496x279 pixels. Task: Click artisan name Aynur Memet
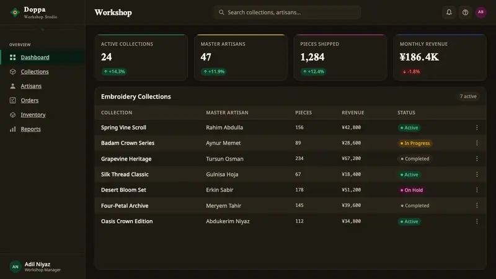tap(223, 143)
